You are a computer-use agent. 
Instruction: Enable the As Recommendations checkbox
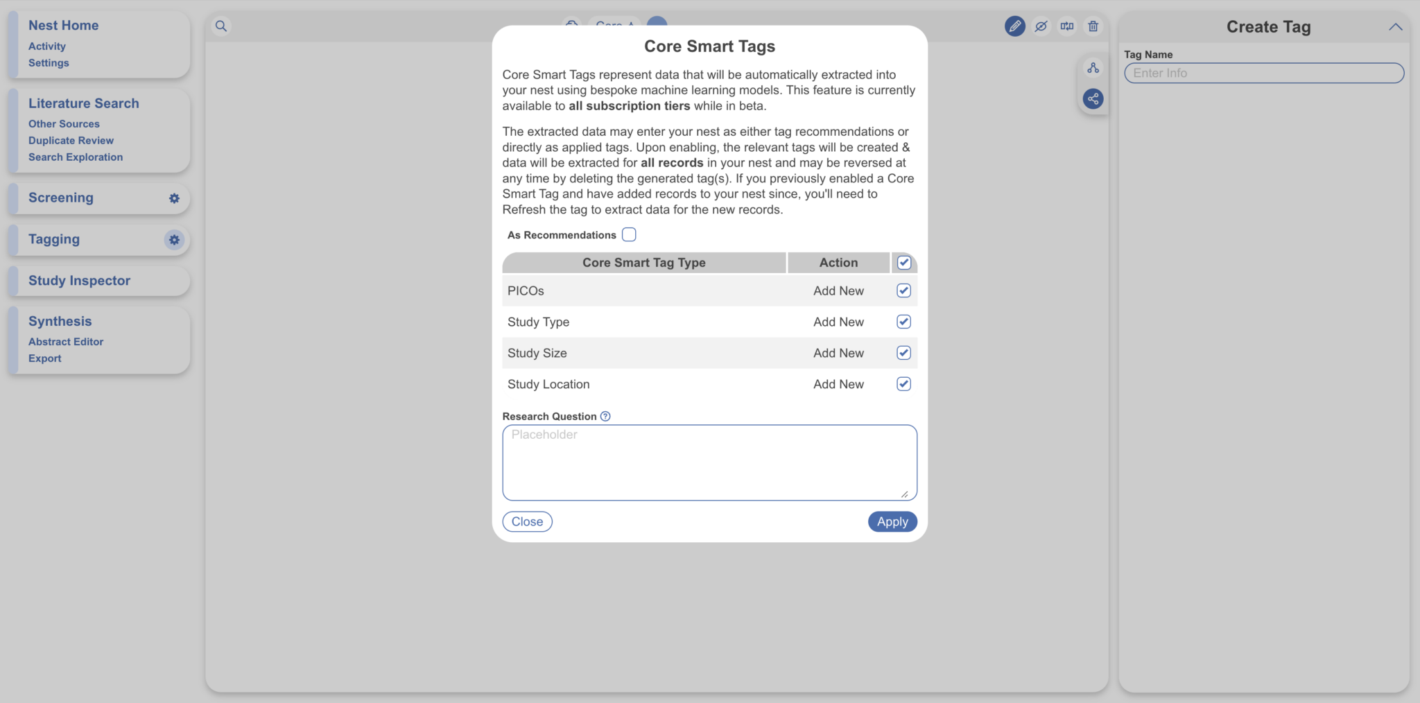628,234
